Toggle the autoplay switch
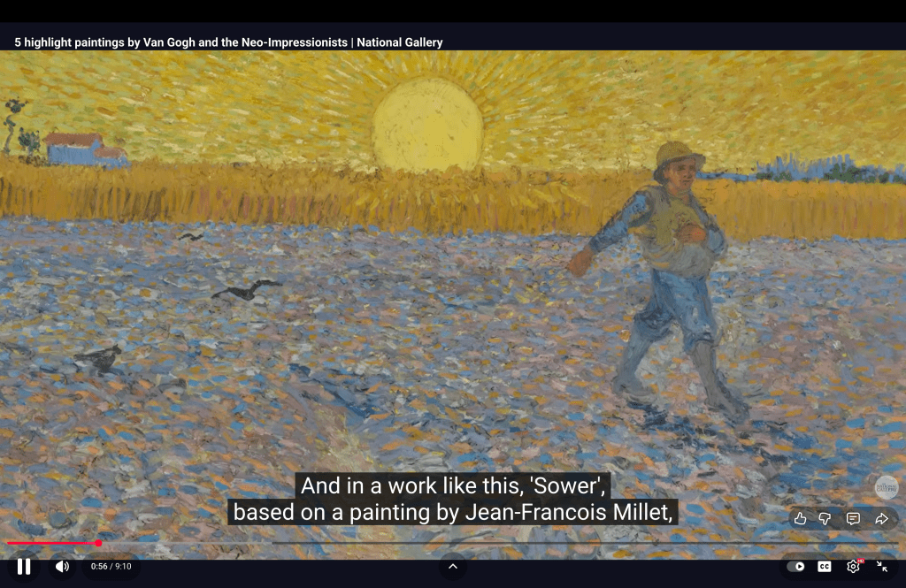The width and height of the screenshot is (906, 588). pos(796,566)
